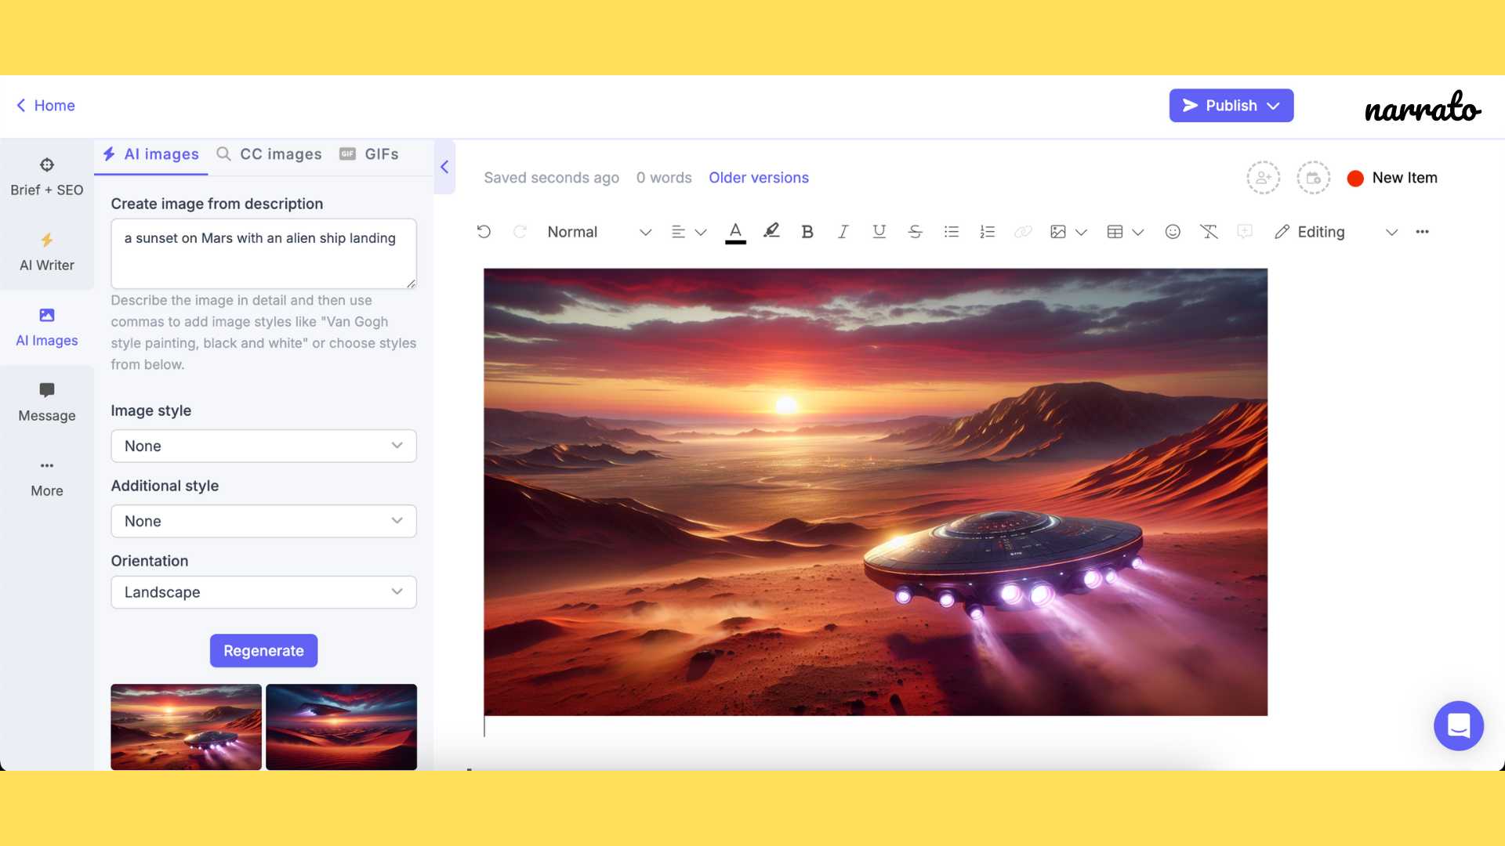
Task: Toggle the collapse sidebar arrow
Action: pos(444,166)
